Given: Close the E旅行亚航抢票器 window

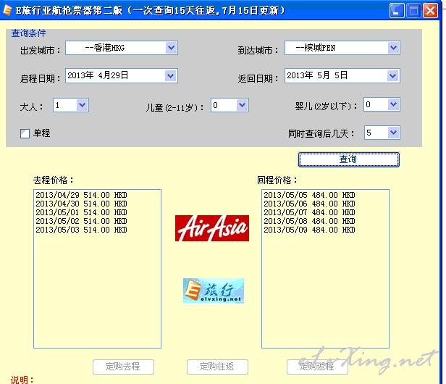Looking at the screenshot, I should [x=430, y=11].
